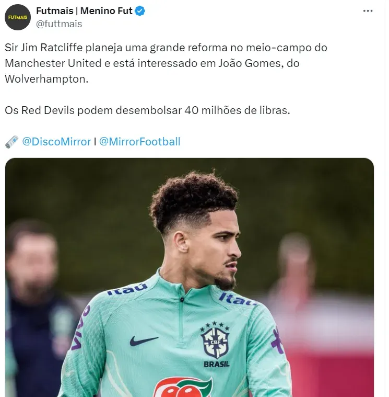Visit the @futtmais handle
This screenshot has height=397, width=389.
point(59,24)
